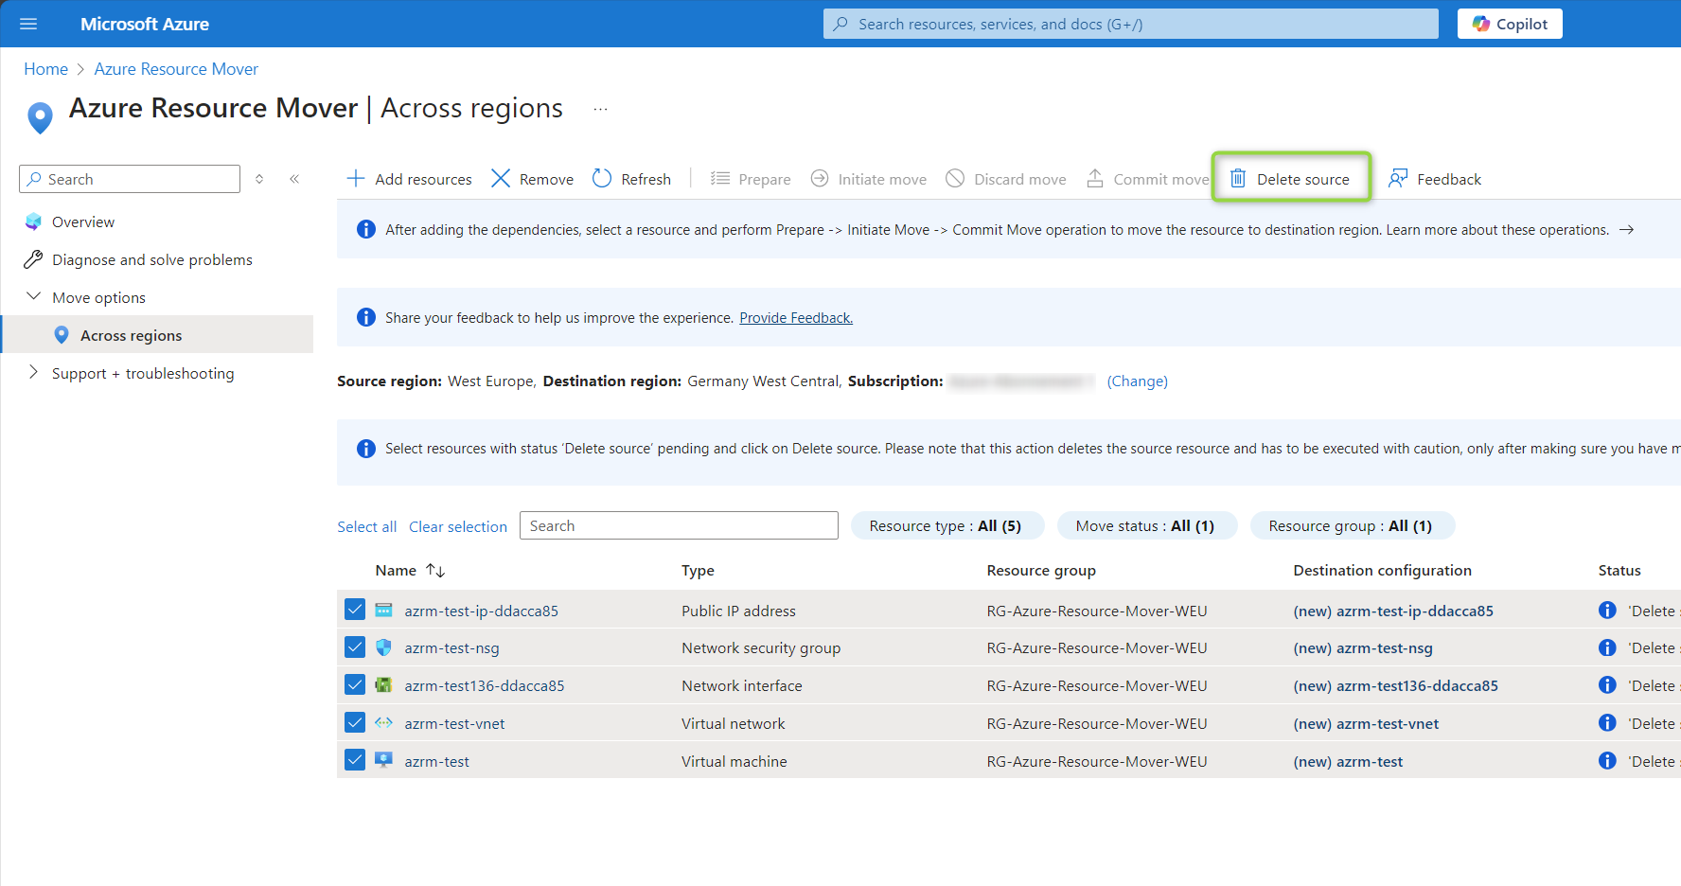
Task: Open Feedback from the toolbar
Action: coord(1435,179)
